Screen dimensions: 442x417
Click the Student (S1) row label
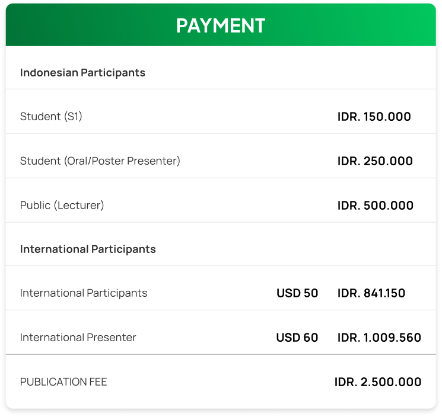(51, 117)
